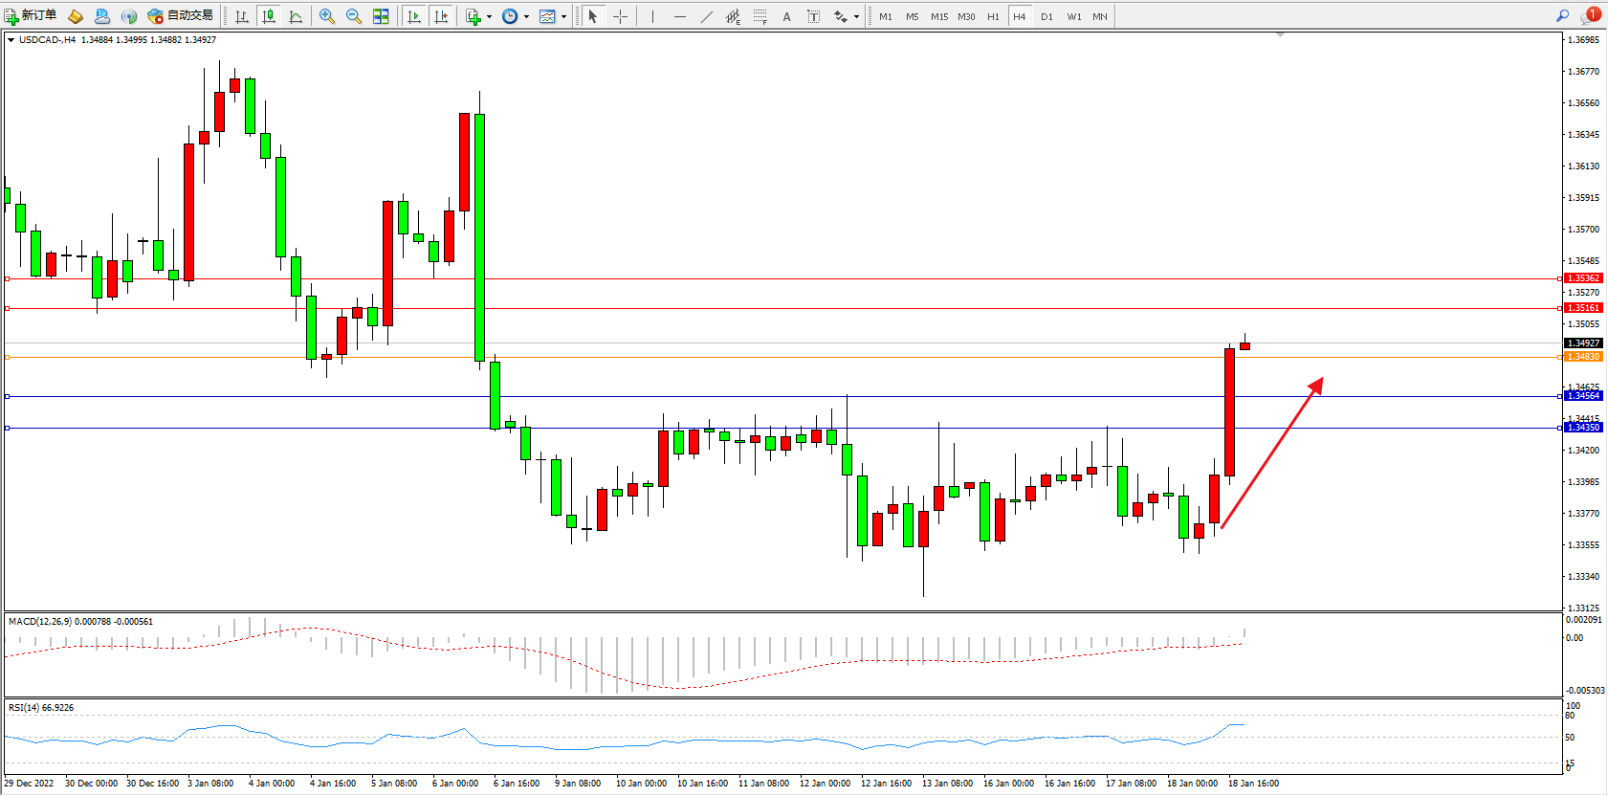
Task: Draw a vertical line tool
Action: [652, 16]
